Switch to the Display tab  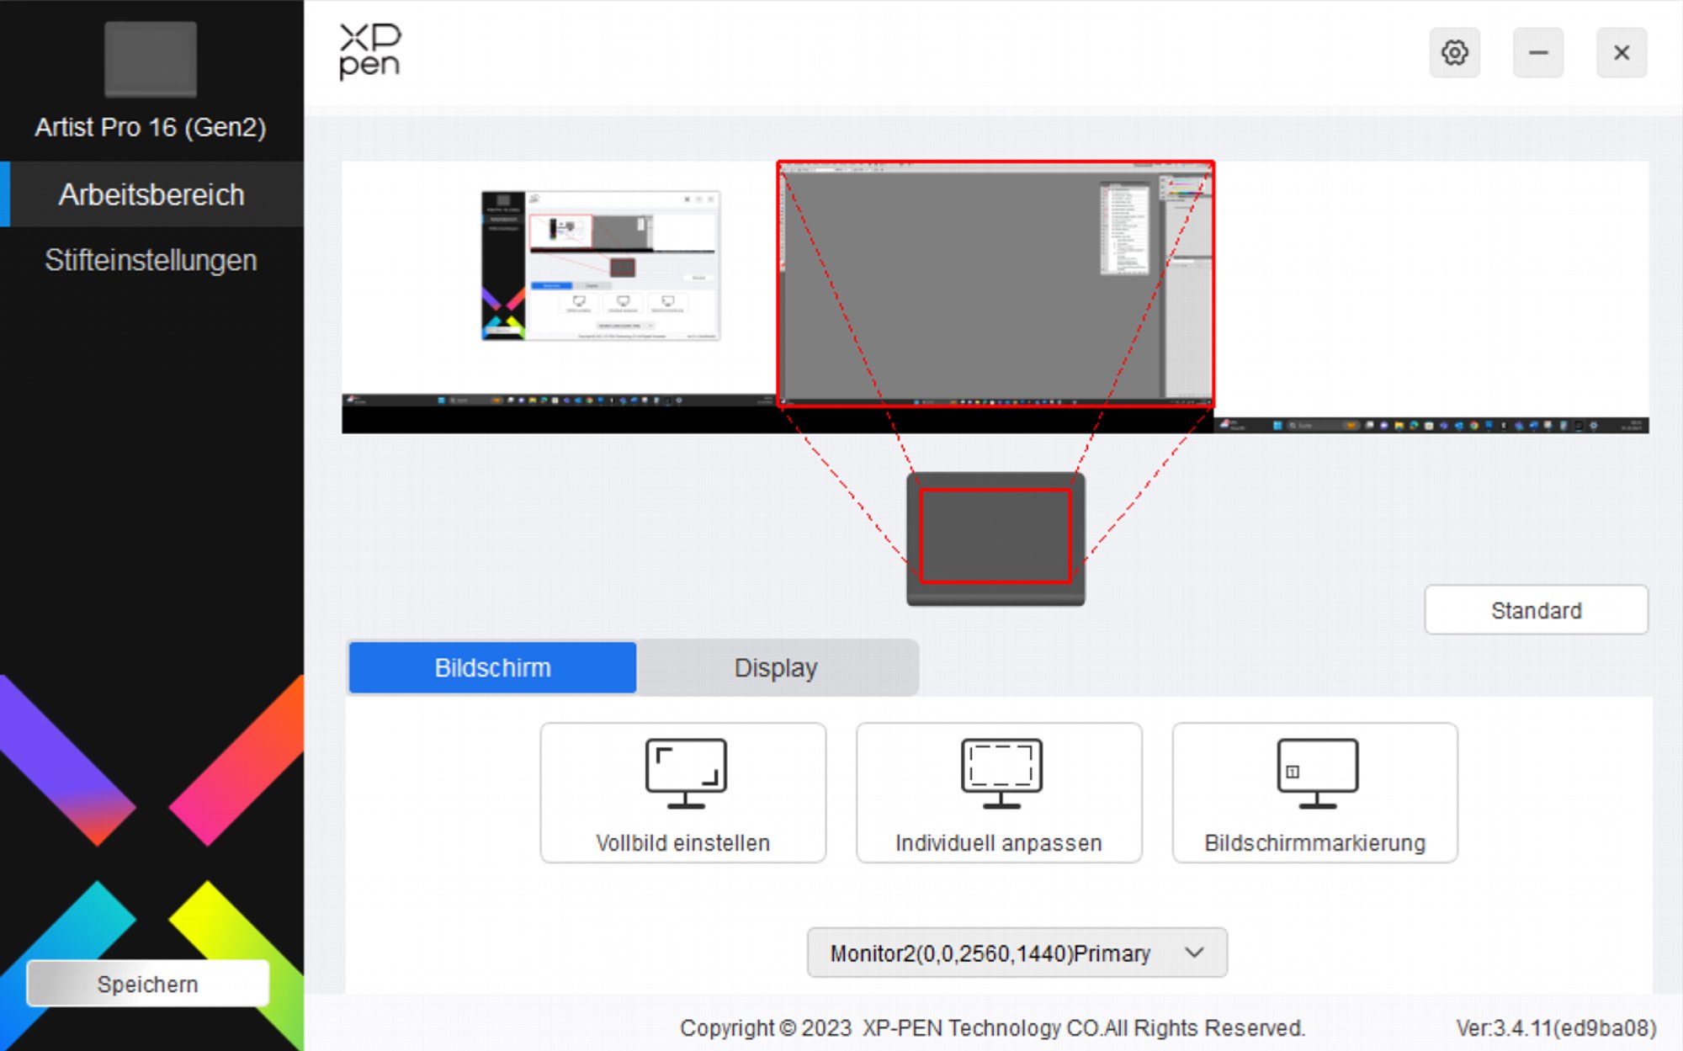[x=776, y=668]
